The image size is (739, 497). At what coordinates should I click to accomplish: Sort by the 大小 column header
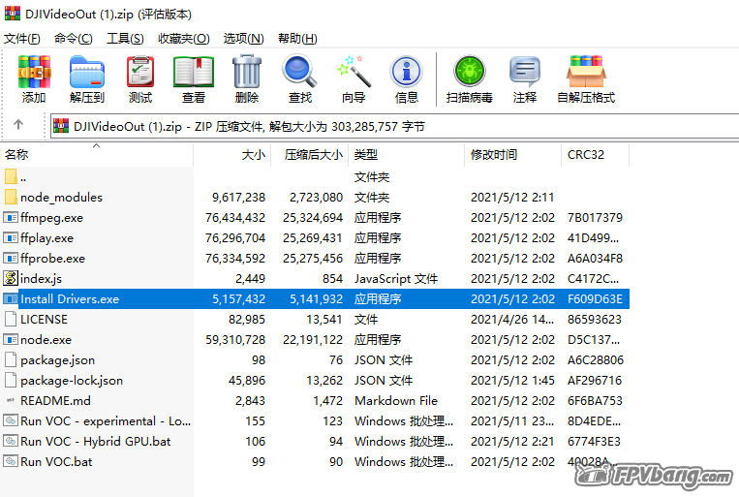click(x=232, y=155)
